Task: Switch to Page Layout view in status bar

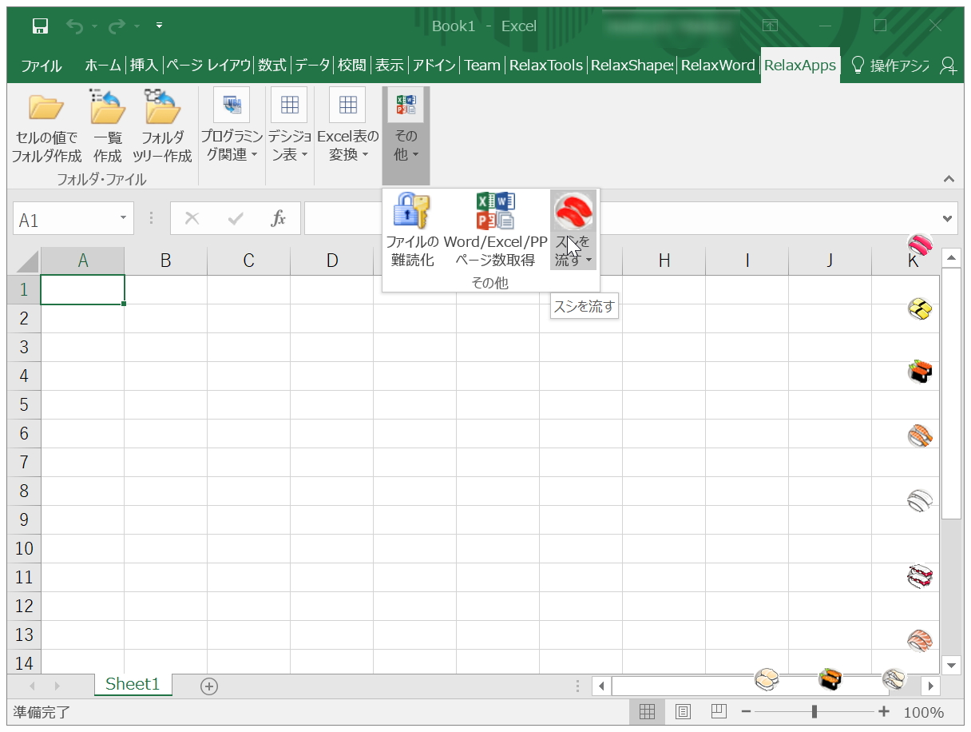Action: pyautogui.click(x=683, y=711)
